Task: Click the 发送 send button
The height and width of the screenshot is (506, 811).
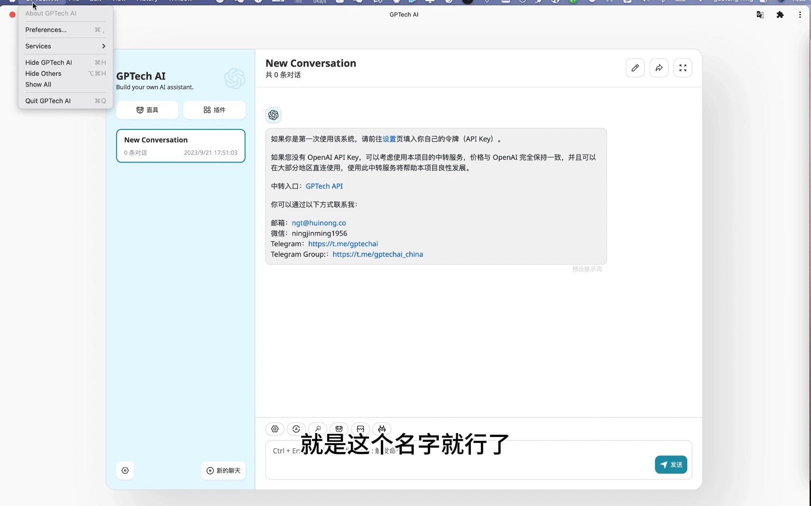Action: click(671, 464)
